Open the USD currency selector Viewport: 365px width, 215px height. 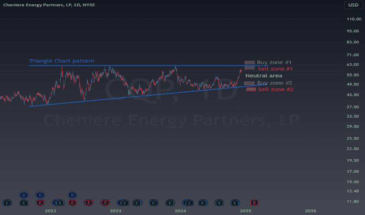[353, 5]
